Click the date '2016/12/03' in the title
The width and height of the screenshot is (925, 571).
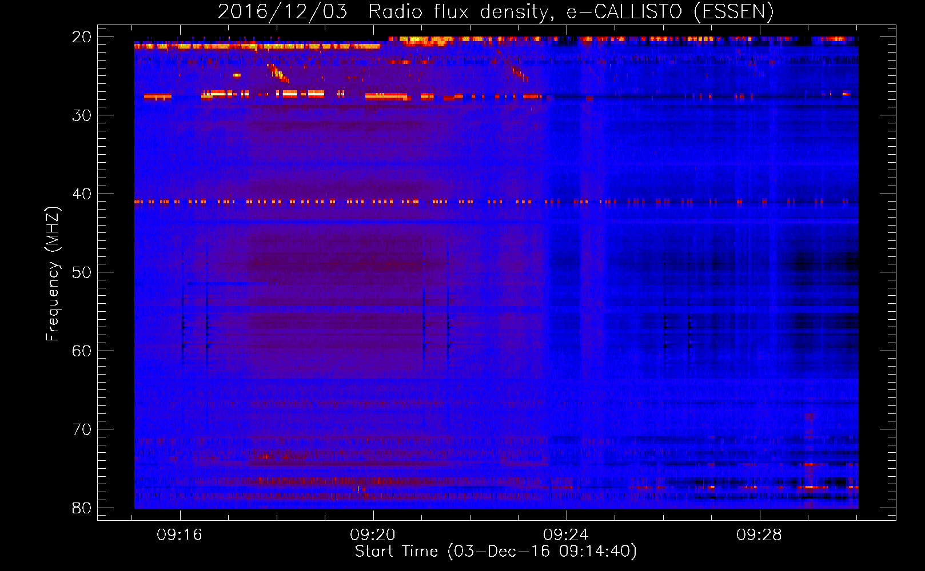[x=282, y=12]
